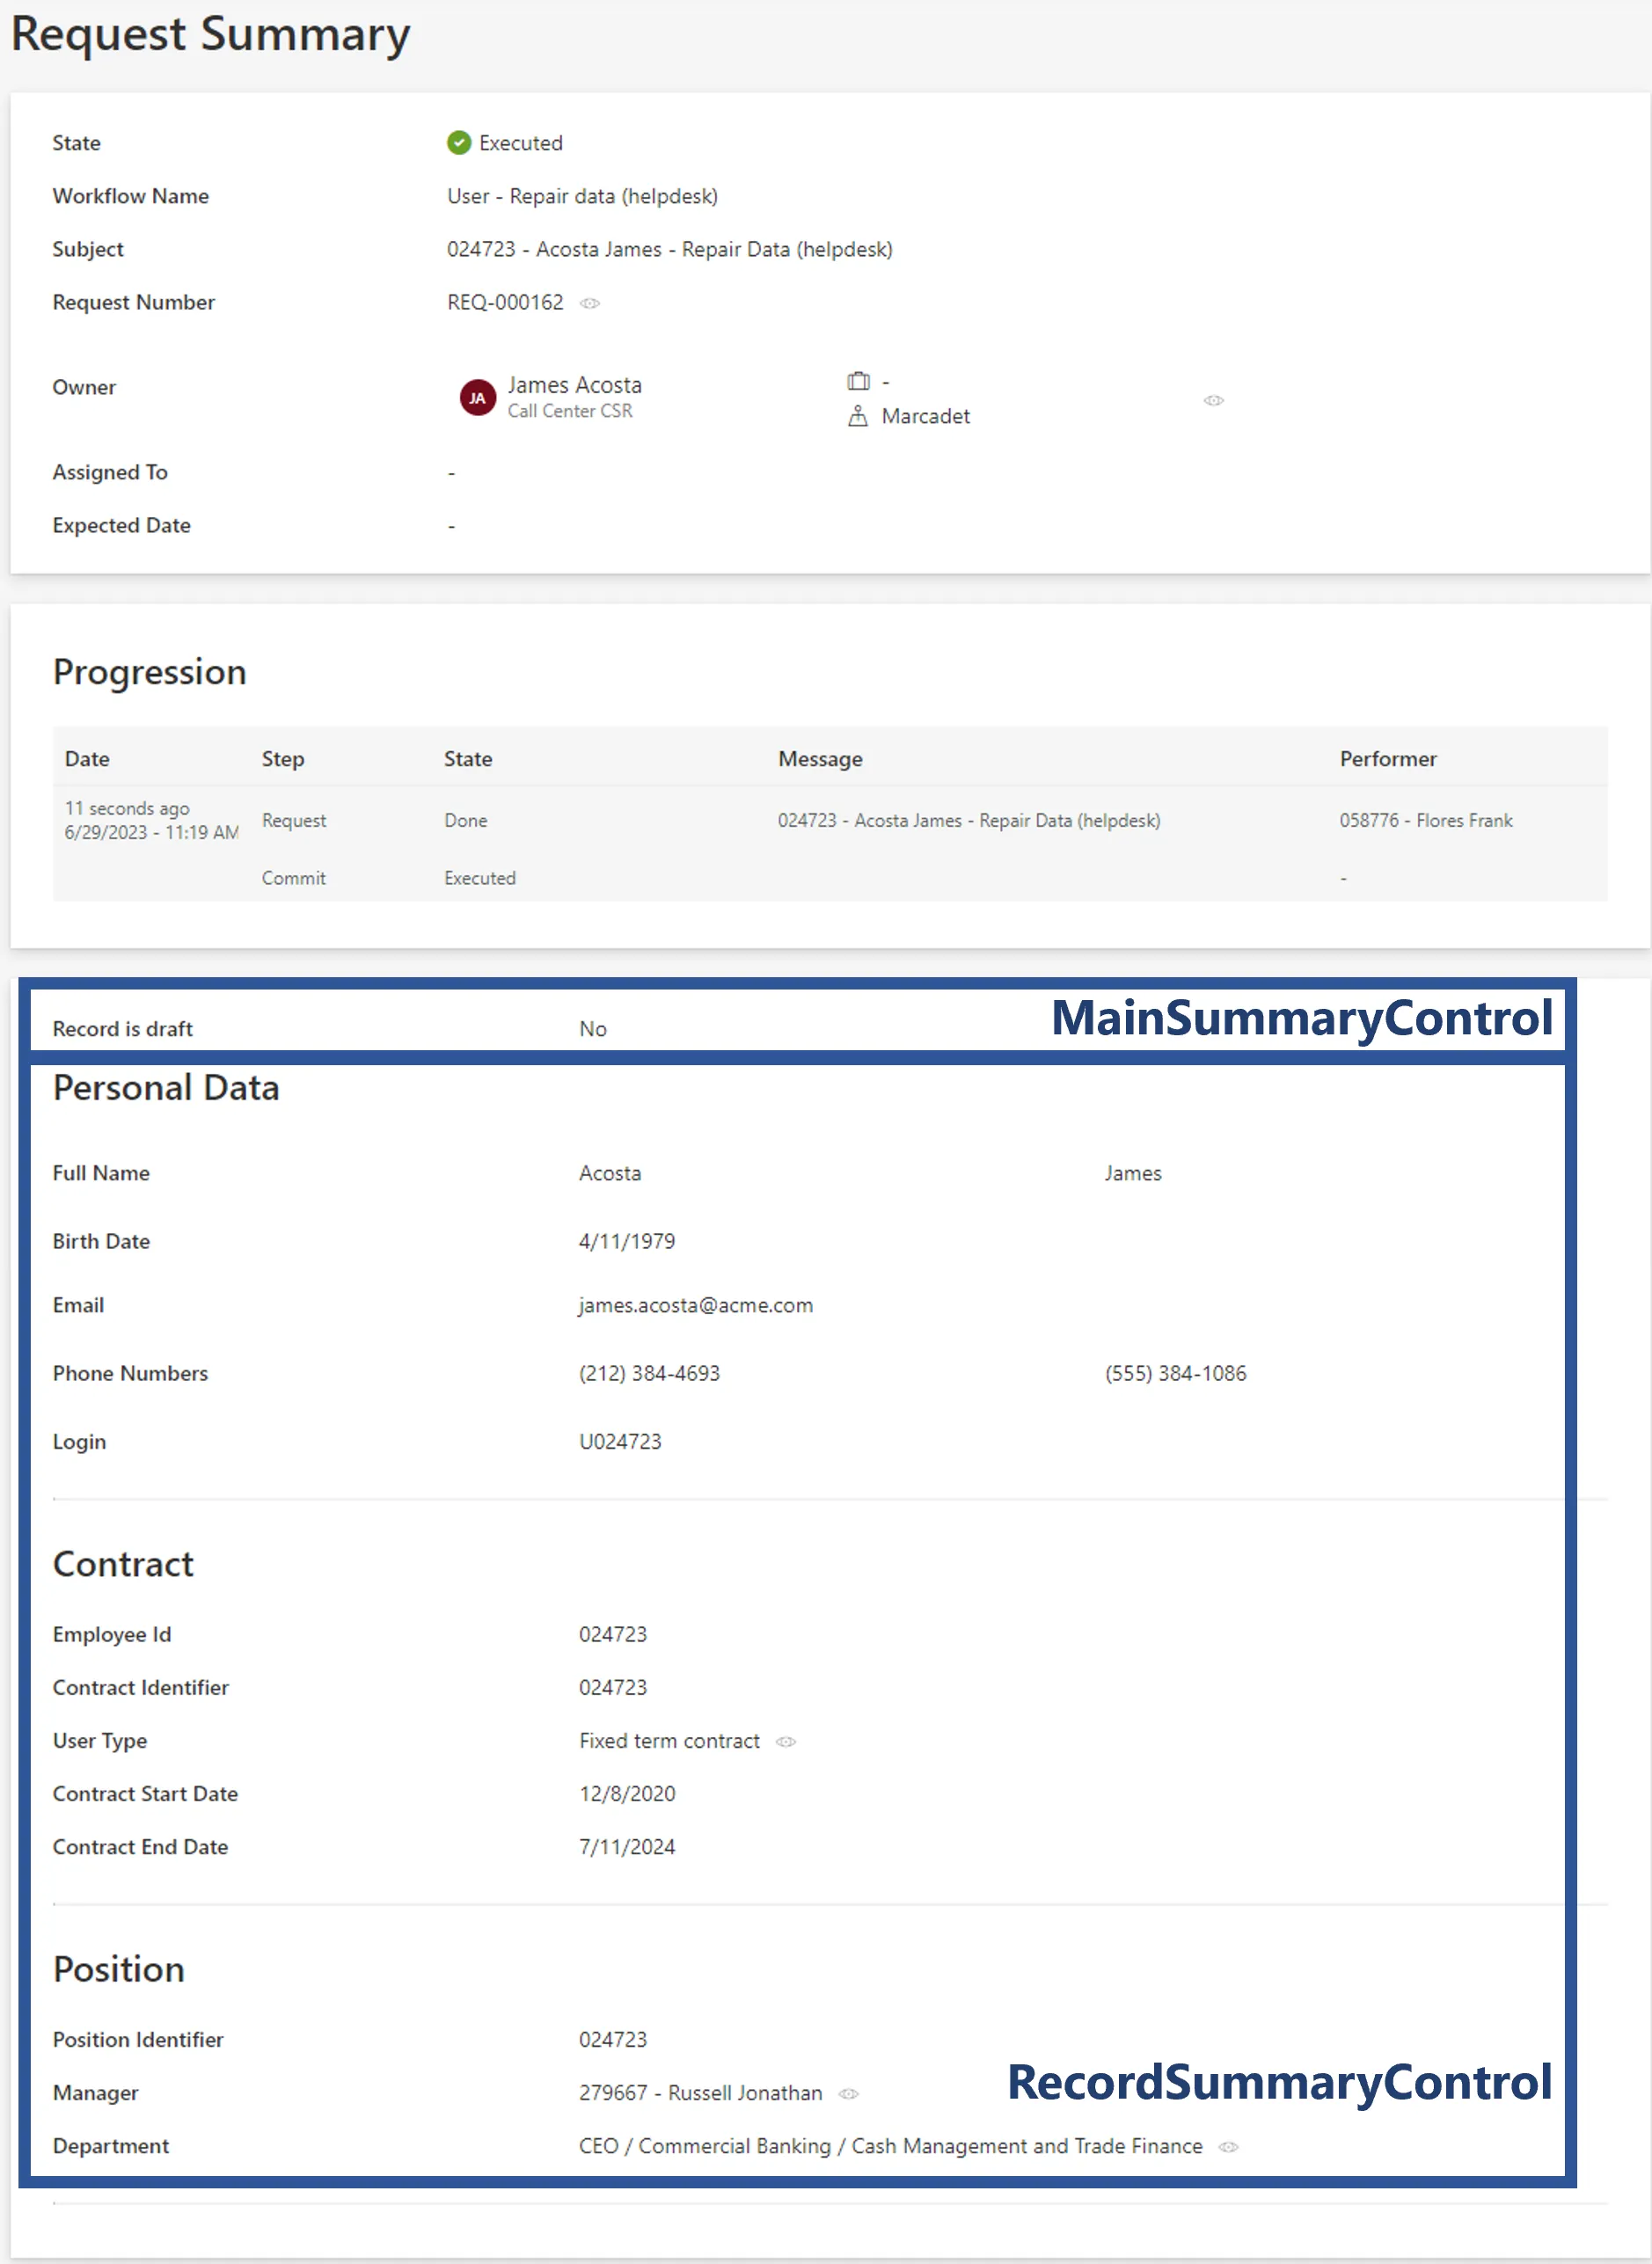Click User Type value Fixed term contract
The height and width of the screenshot is (2264, 1652).
tap(669, 1741)
